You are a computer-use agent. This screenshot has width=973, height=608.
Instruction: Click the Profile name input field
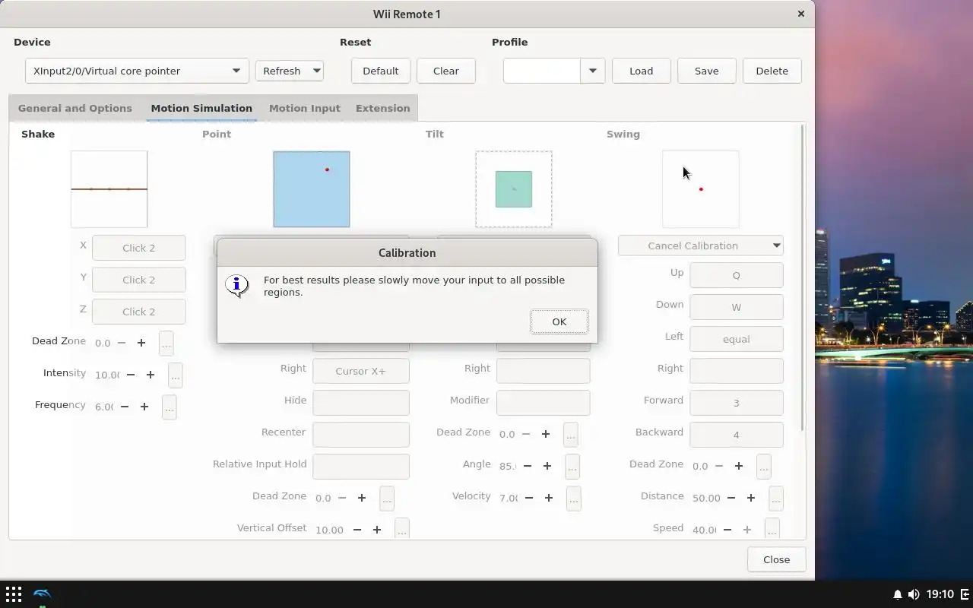pos(541,71)
